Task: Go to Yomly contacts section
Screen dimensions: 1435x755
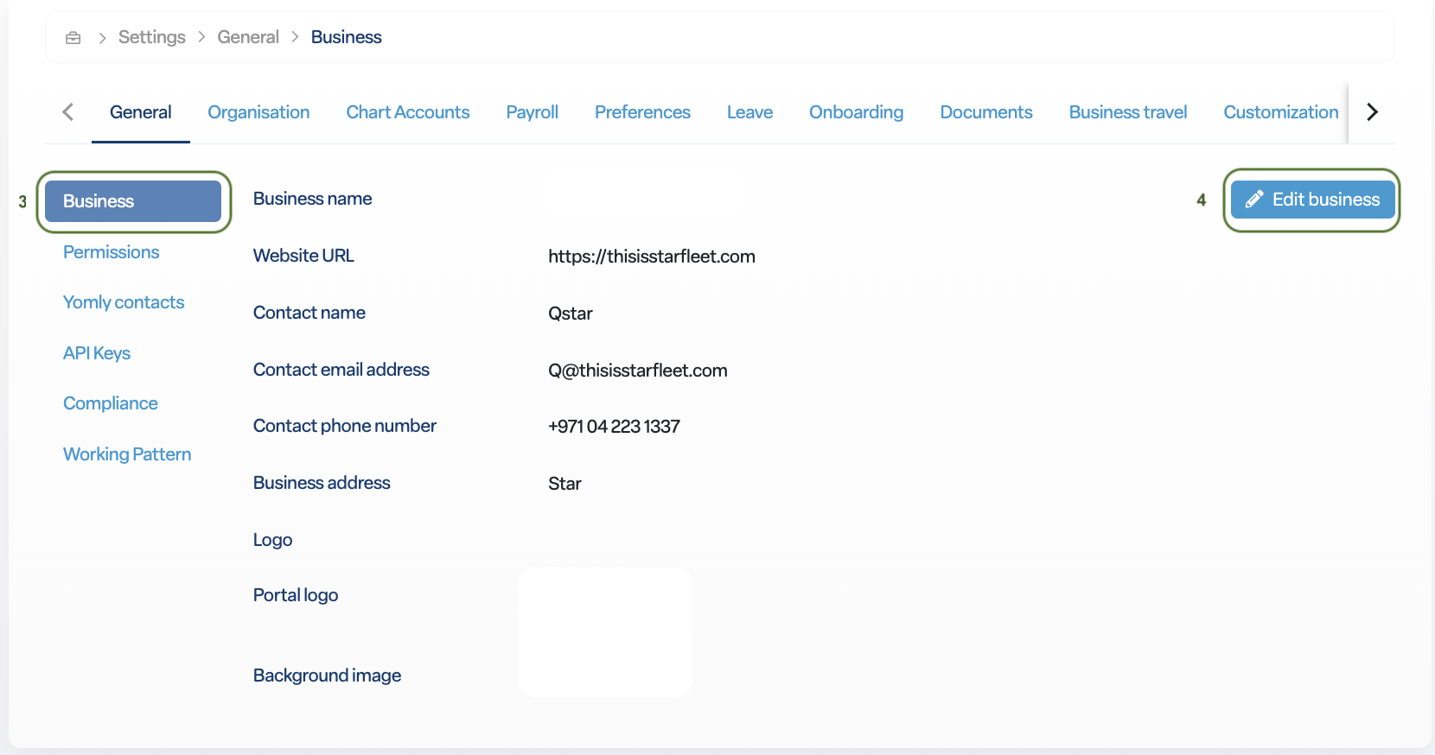Action: 124,302
